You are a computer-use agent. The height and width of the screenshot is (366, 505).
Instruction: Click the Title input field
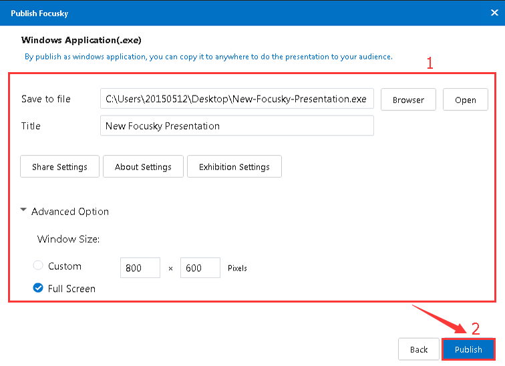click(x=237, y=126)
